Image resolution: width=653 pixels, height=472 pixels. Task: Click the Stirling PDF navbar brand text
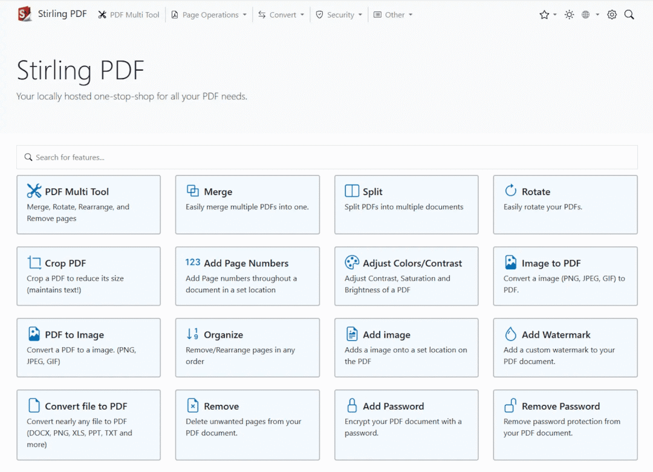[x=62, y=14]
